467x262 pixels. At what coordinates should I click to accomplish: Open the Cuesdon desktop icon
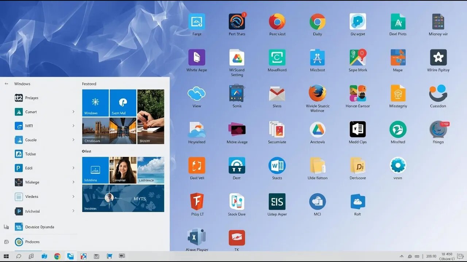[438, 93]
